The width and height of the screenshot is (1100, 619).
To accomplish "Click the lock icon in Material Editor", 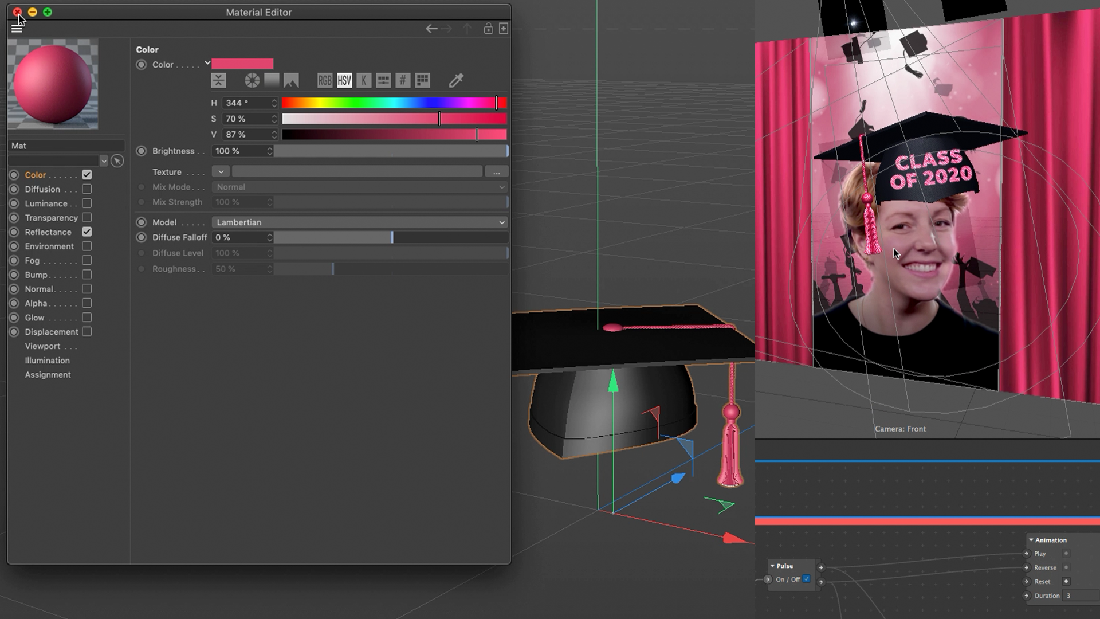I will coord(488,29).
